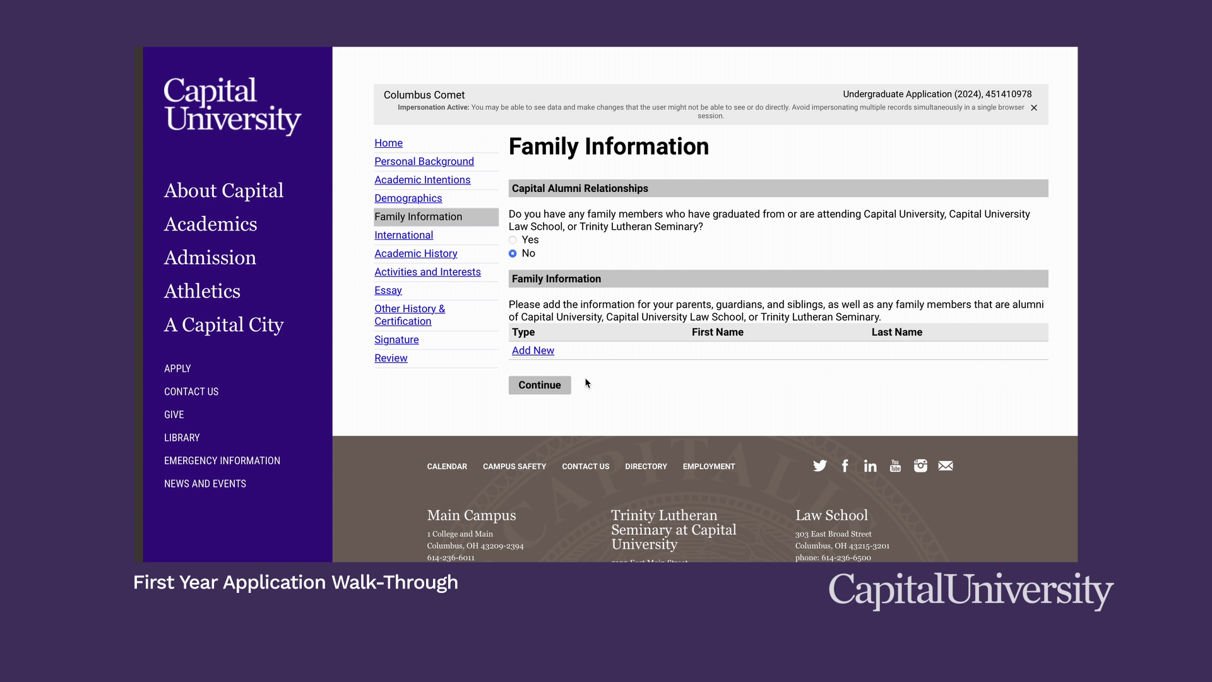The width and height of the screenshot is (1212, 682).
Task: Open the Signature section
Action: pos(396,340)
